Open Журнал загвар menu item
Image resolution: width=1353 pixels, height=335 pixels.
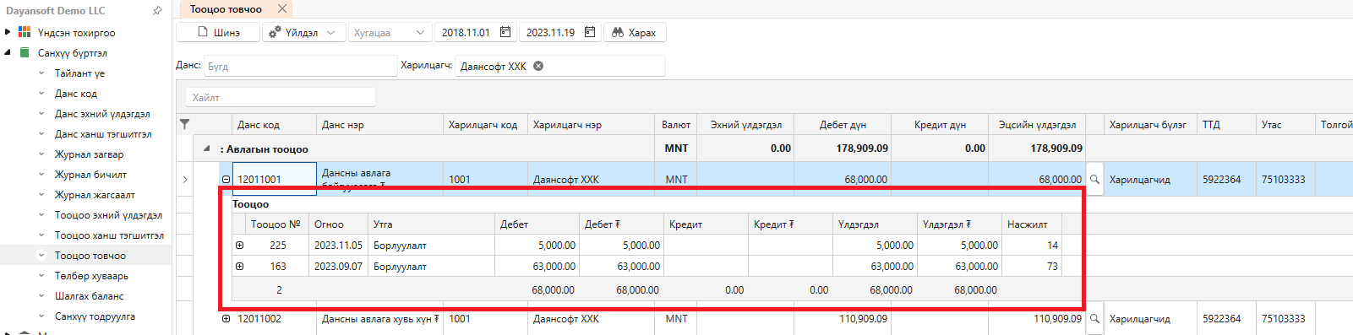[x=89, y=154]
